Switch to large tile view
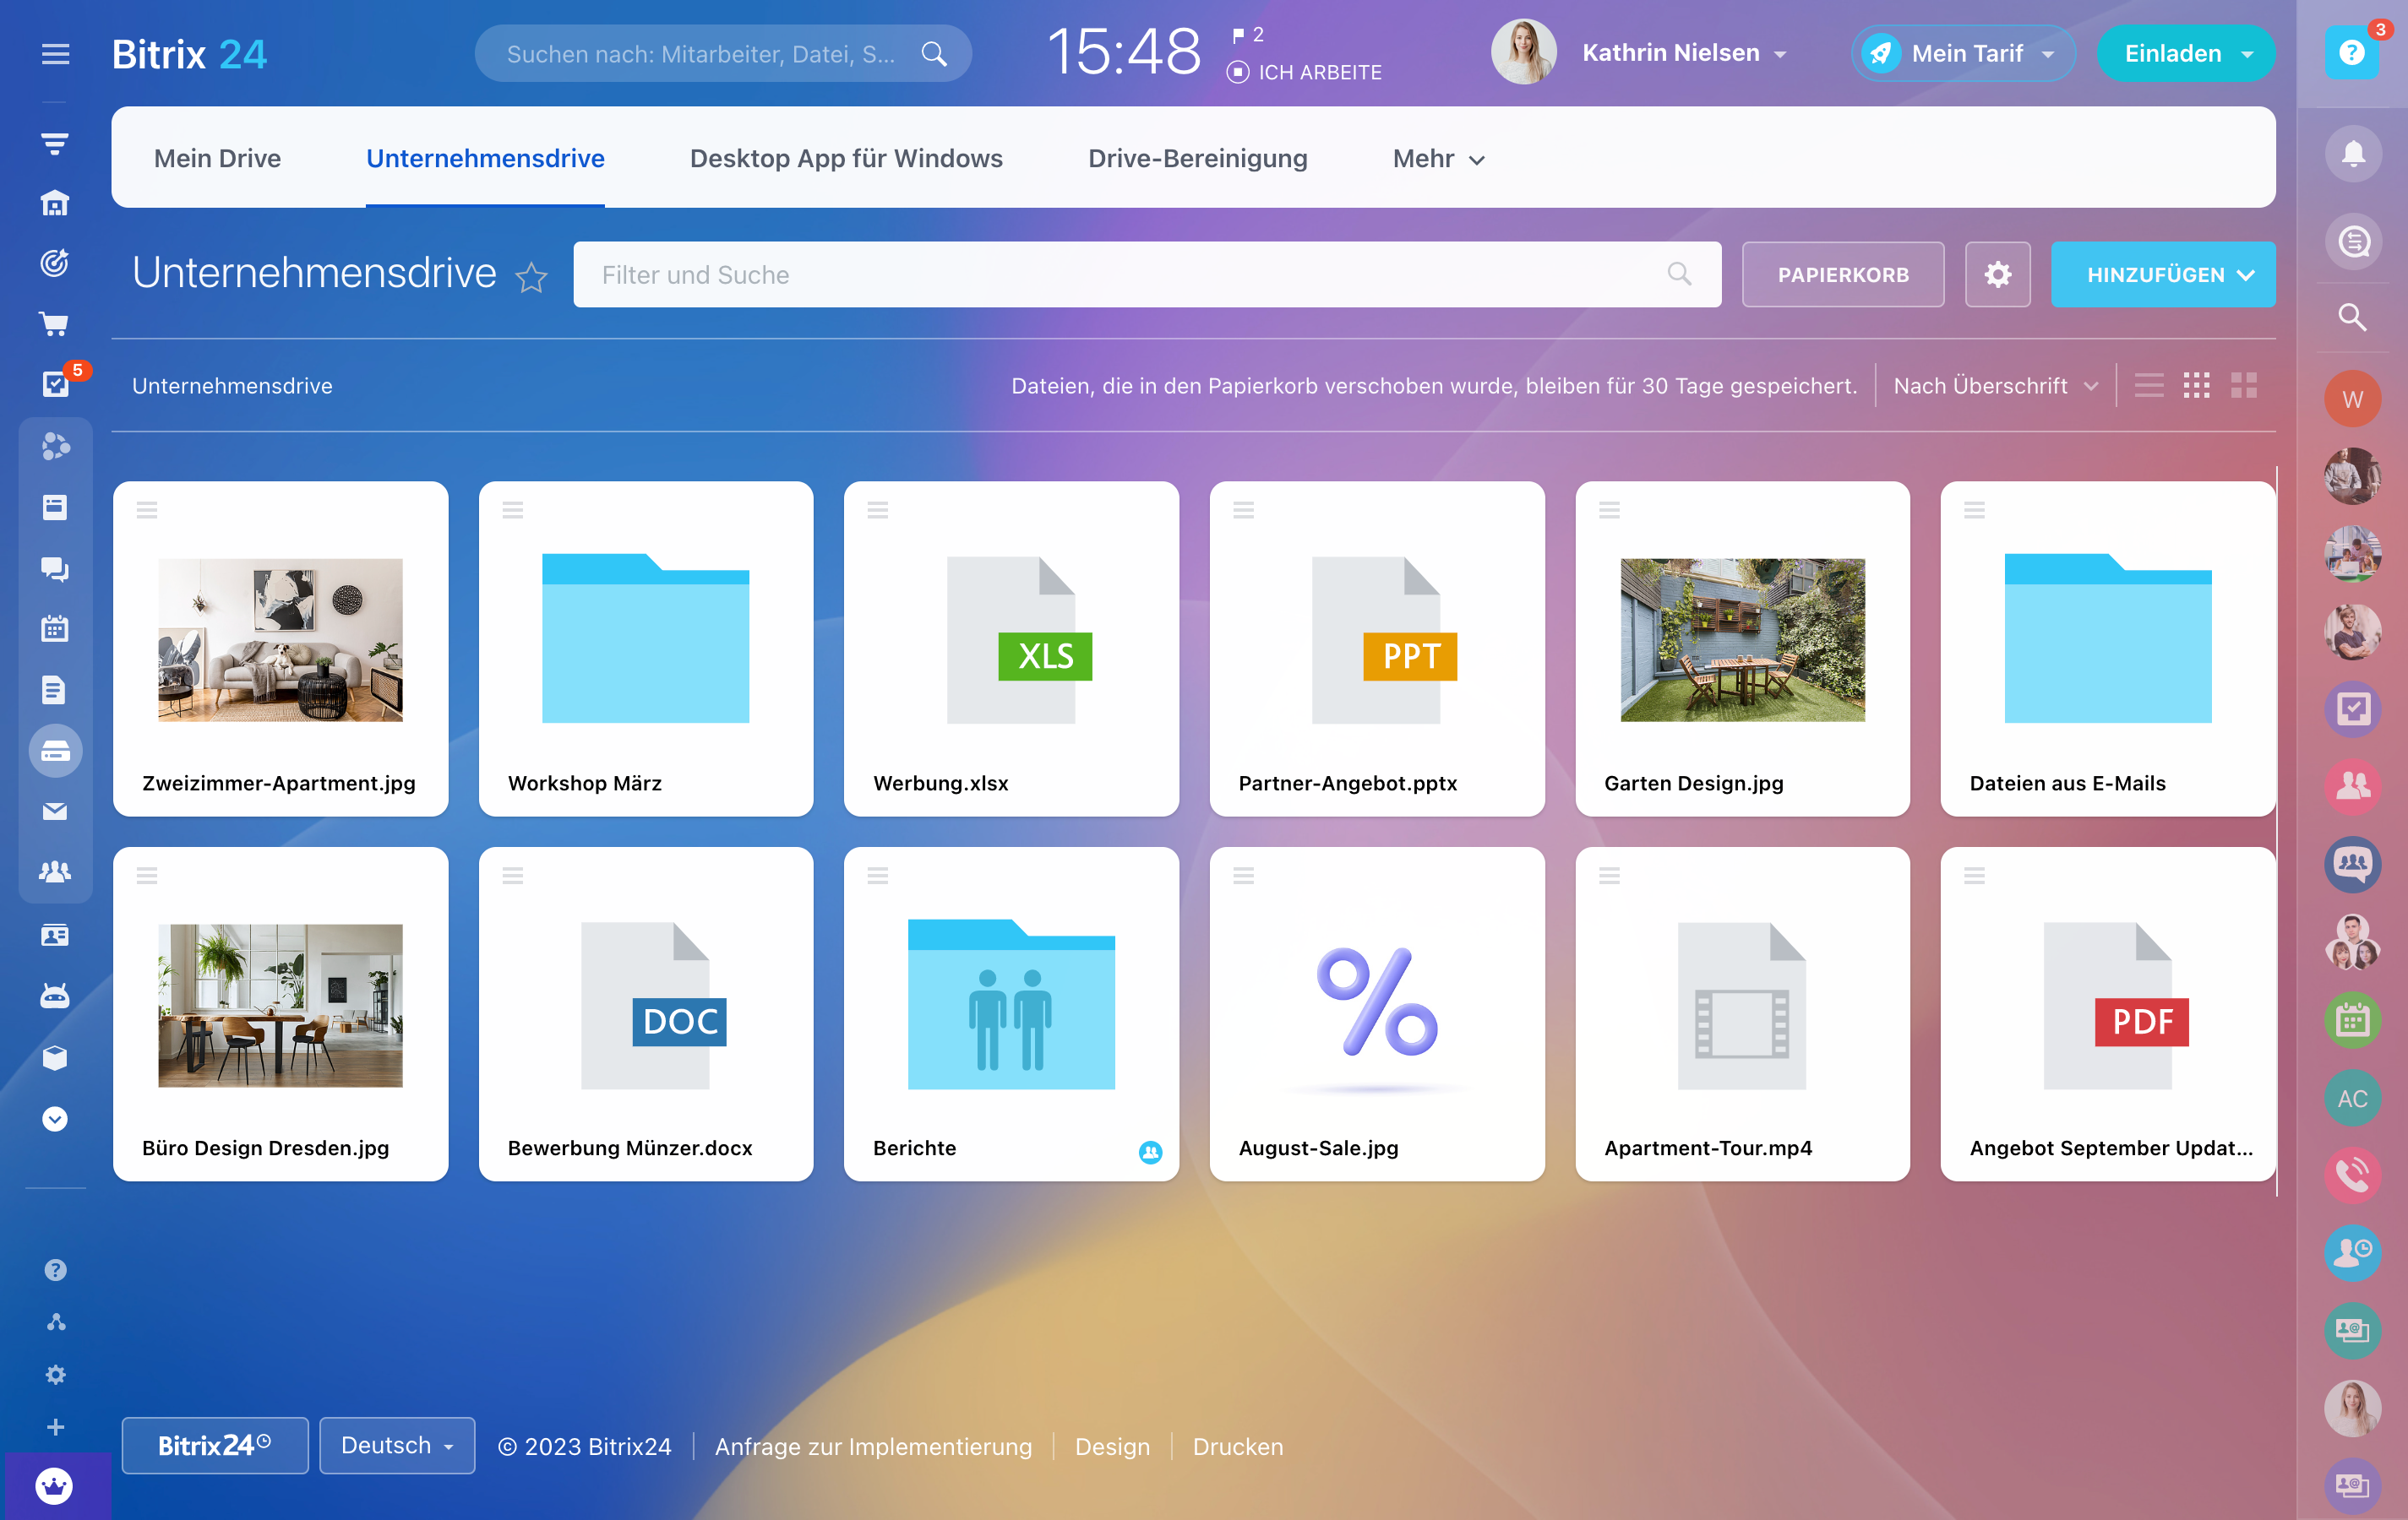Image resolution: width=2408 pixels, height=1520 pixels. pos(2243,386)
